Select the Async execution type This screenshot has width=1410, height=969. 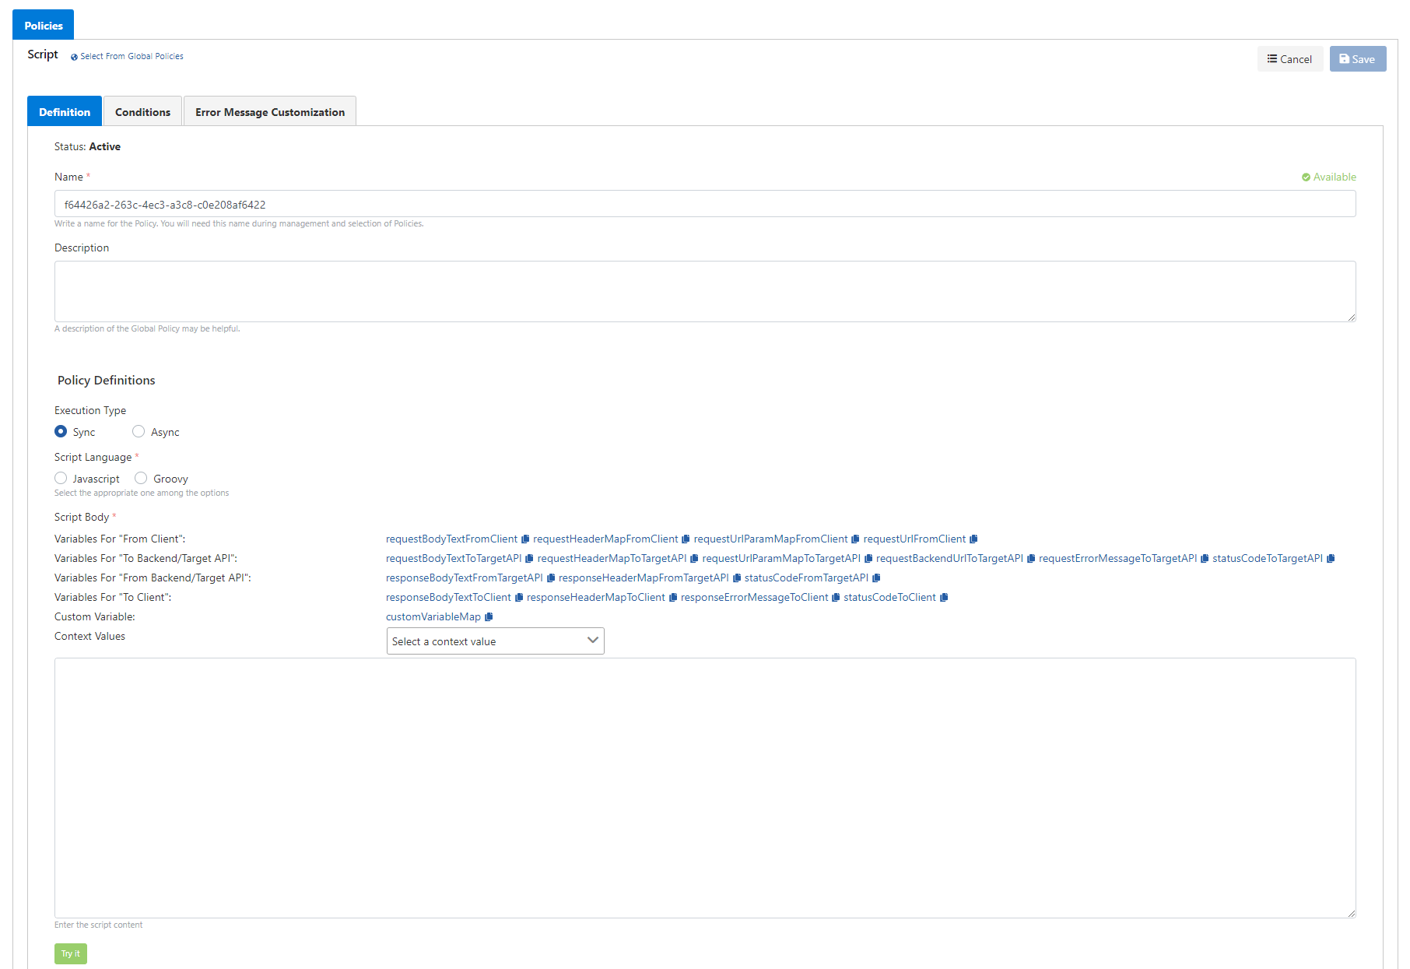click(x=139, y=432)
